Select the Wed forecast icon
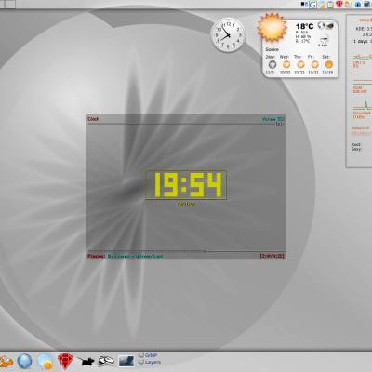The image size is (372, 372). 286,64
